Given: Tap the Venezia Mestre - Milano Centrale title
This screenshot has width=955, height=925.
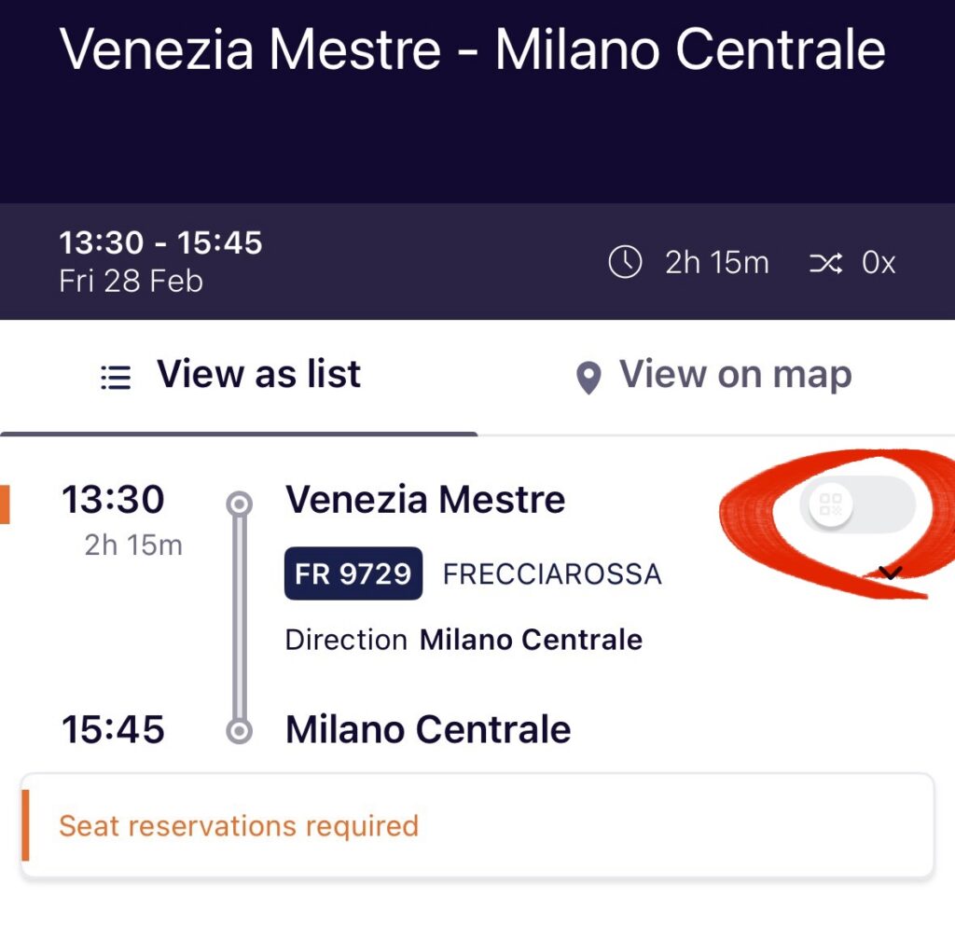Looking at the screenshot, I should (x=473, y=49).
